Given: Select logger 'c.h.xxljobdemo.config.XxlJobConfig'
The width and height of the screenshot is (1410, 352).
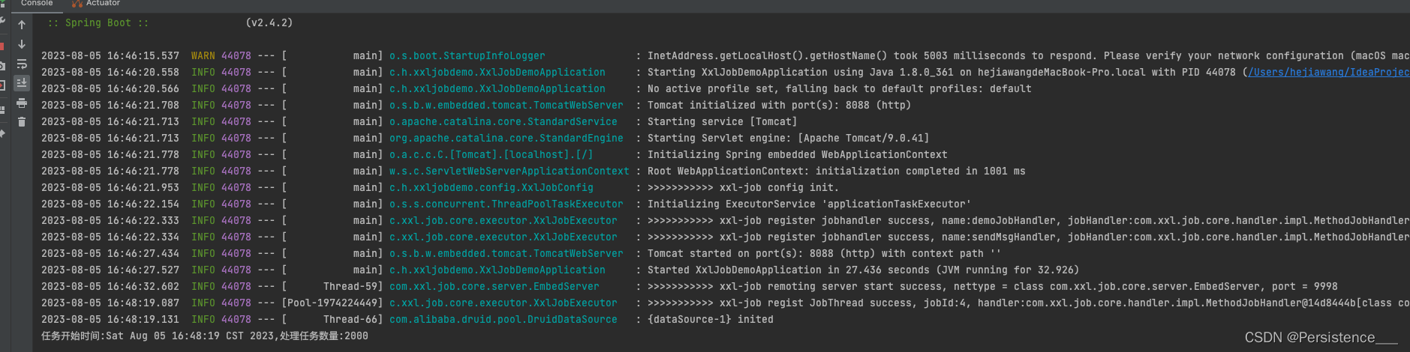Looking at the screenshot, I should [492, 187].
